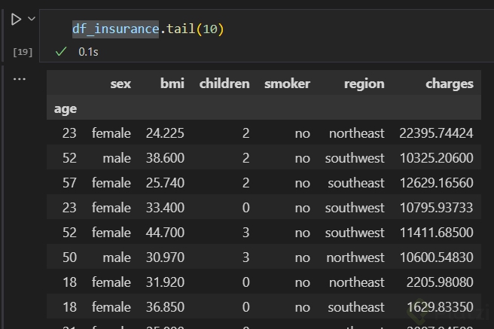Select the children column header

[x=224, y=84]
